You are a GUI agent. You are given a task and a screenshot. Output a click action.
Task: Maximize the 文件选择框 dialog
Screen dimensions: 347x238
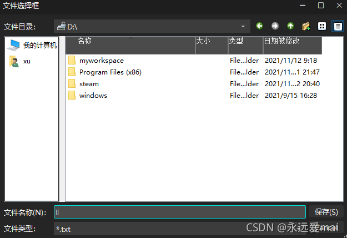(x=321, y=6)
